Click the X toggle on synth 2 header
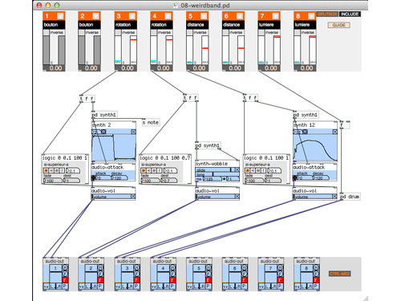Screen dimensions: 401x301 133,132
